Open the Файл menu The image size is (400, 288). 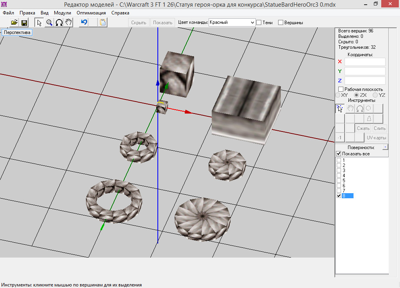coord(9,13)
